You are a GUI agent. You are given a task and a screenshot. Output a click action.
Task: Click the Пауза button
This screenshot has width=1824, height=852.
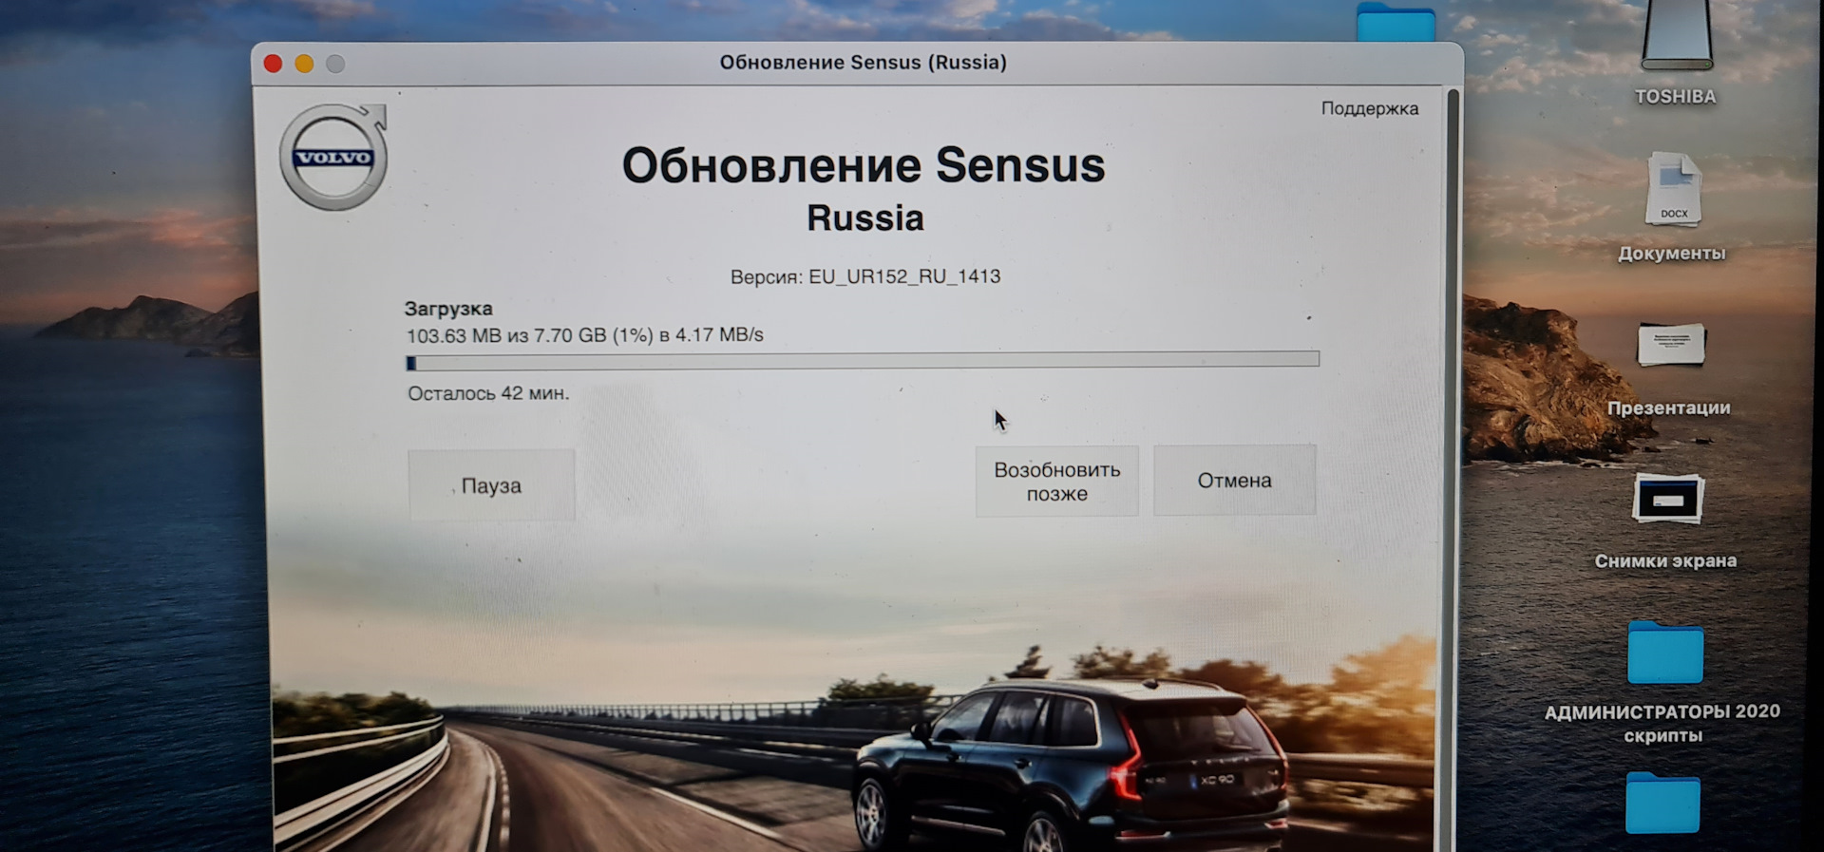point(491,485)
